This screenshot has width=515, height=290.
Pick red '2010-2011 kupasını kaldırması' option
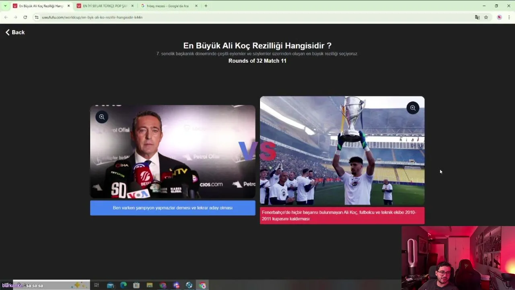(342, 215)
